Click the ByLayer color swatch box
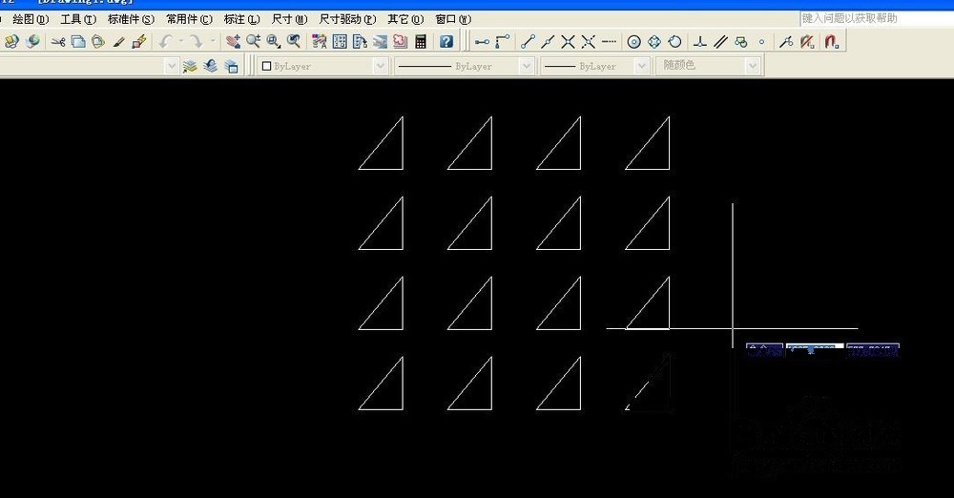Viewport: 954px width, 498px height. (x=266, y=66)
